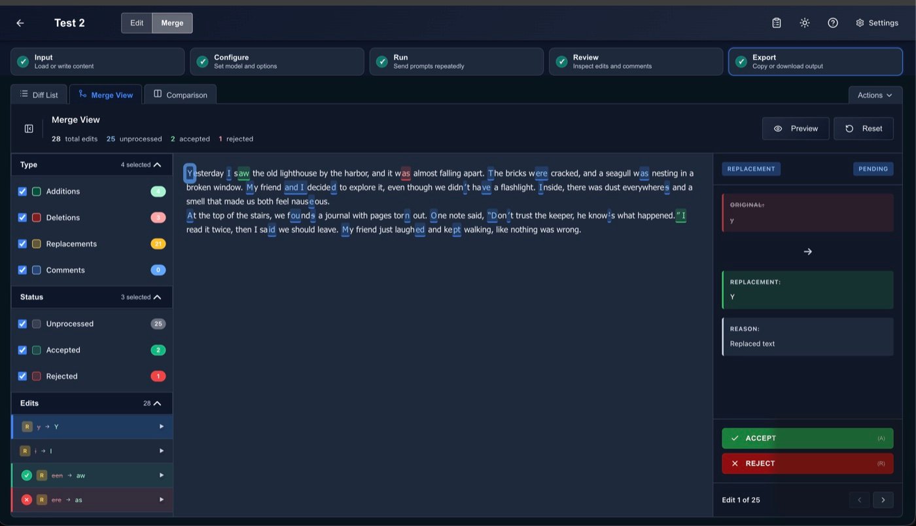The width and height of the screenshot is (916, 526).
Task: Open the clipboard icon in header
Action: tap(777, 23)
